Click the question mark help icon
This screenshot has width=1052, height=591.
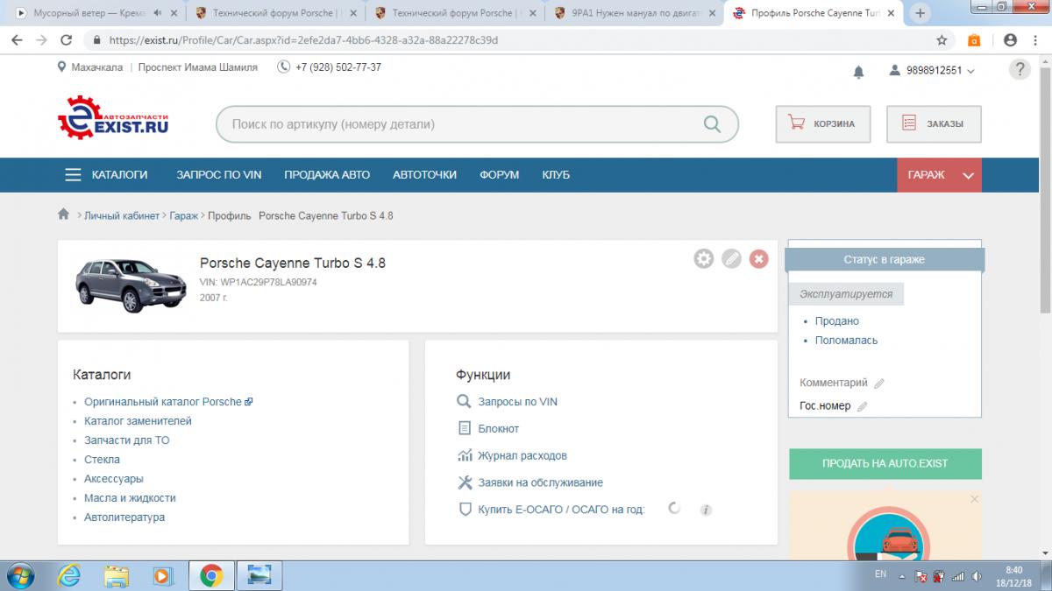pos(1019,70)
